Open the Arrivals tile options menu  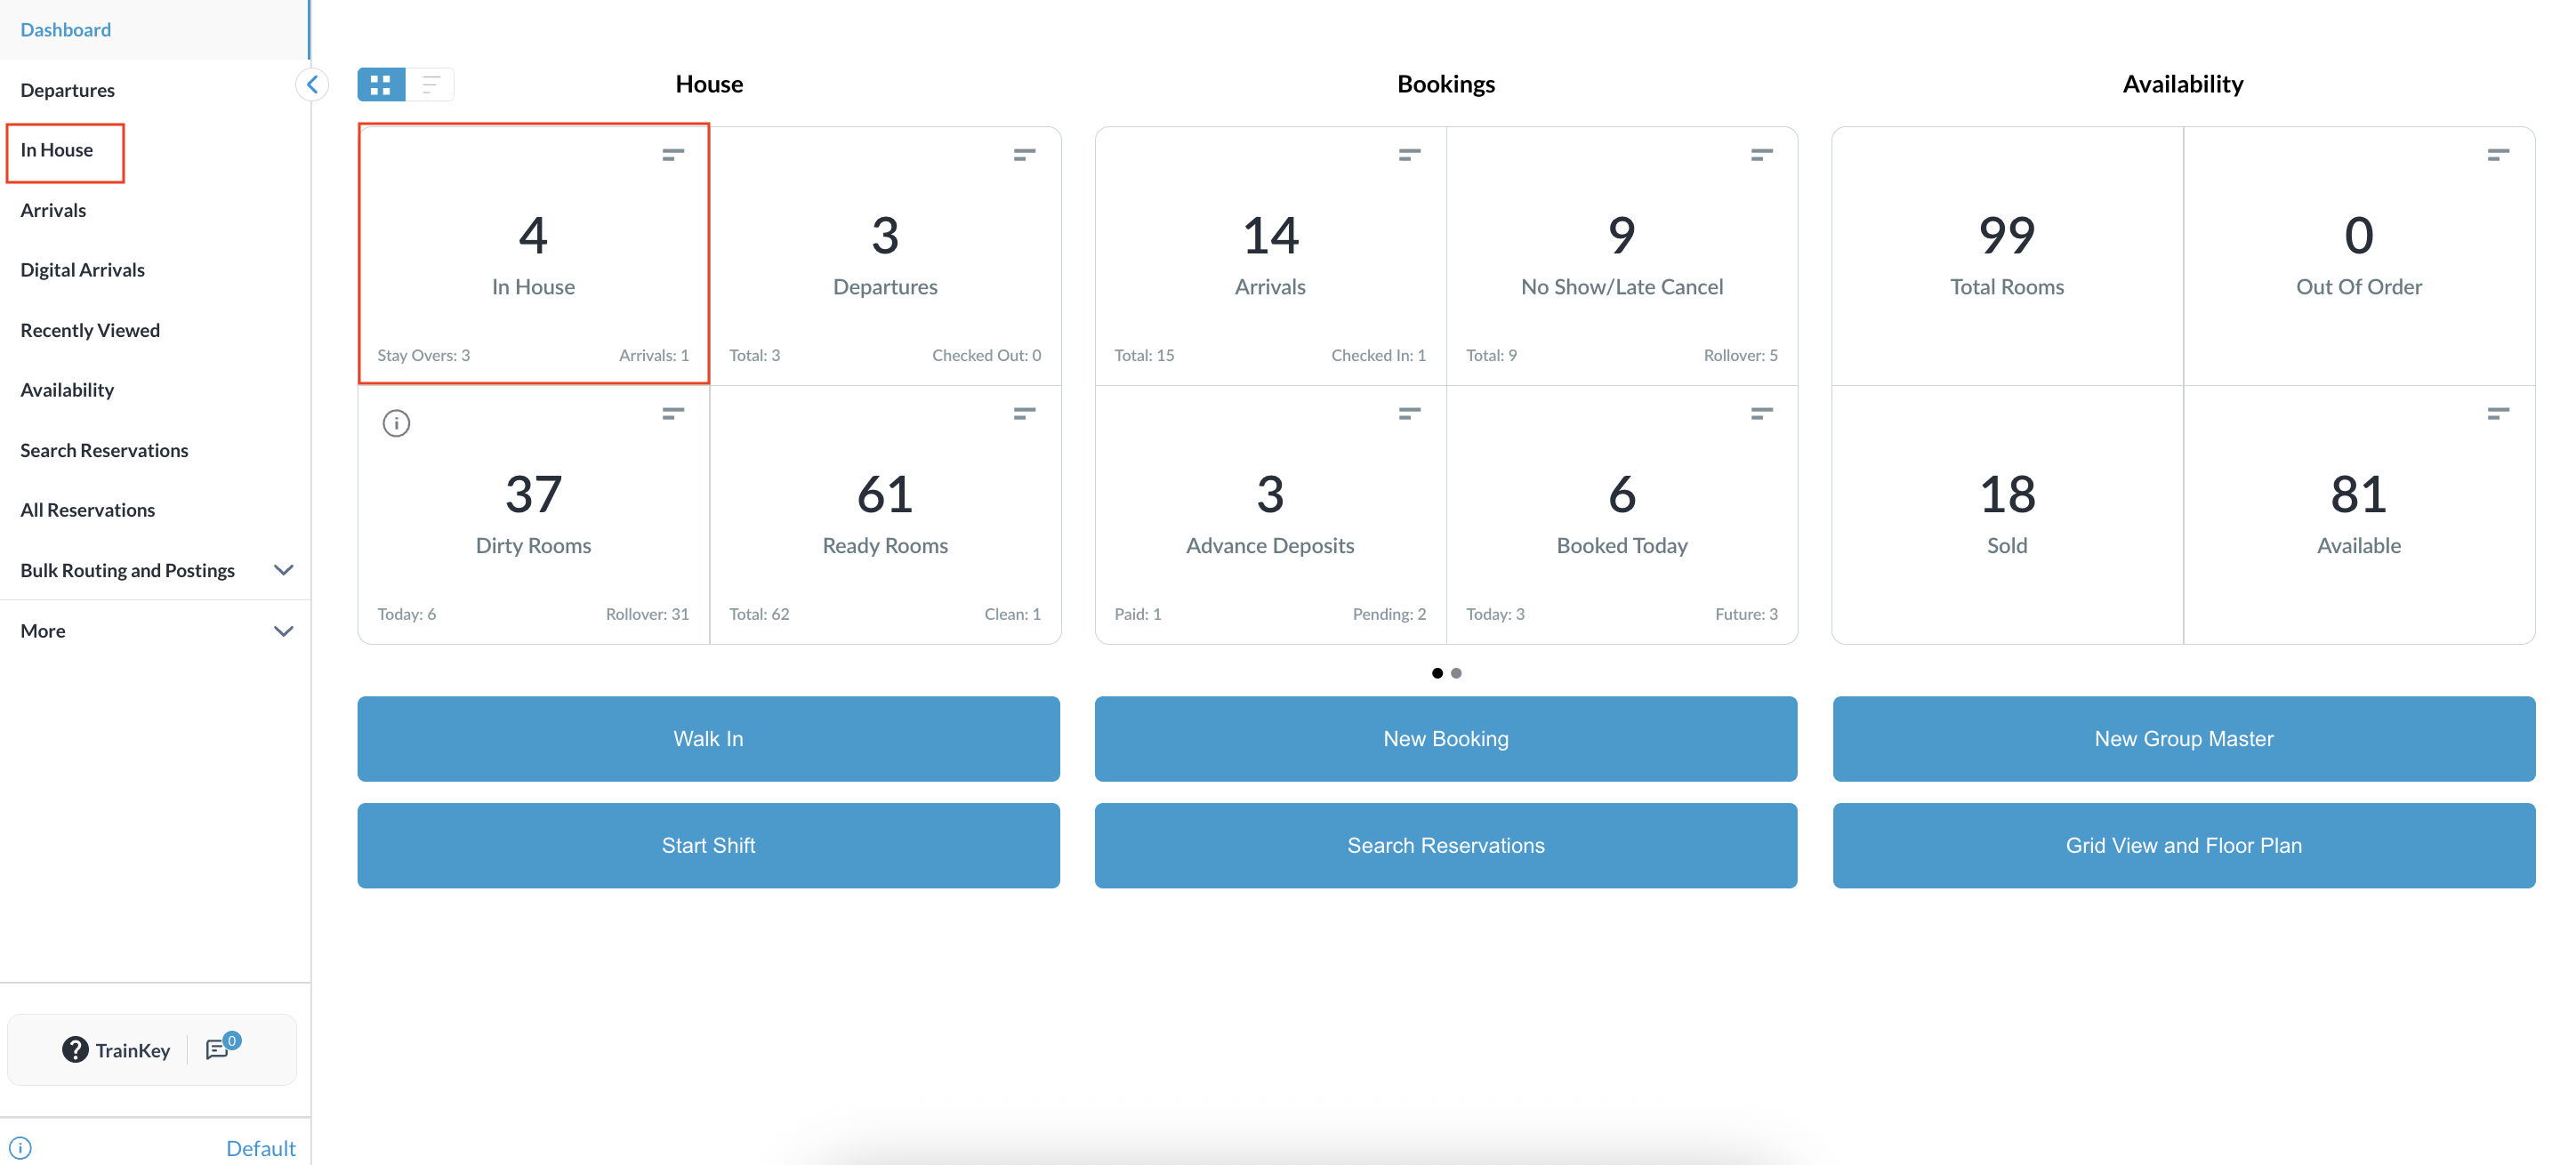pyautogui.click(x=1409, y=154)
